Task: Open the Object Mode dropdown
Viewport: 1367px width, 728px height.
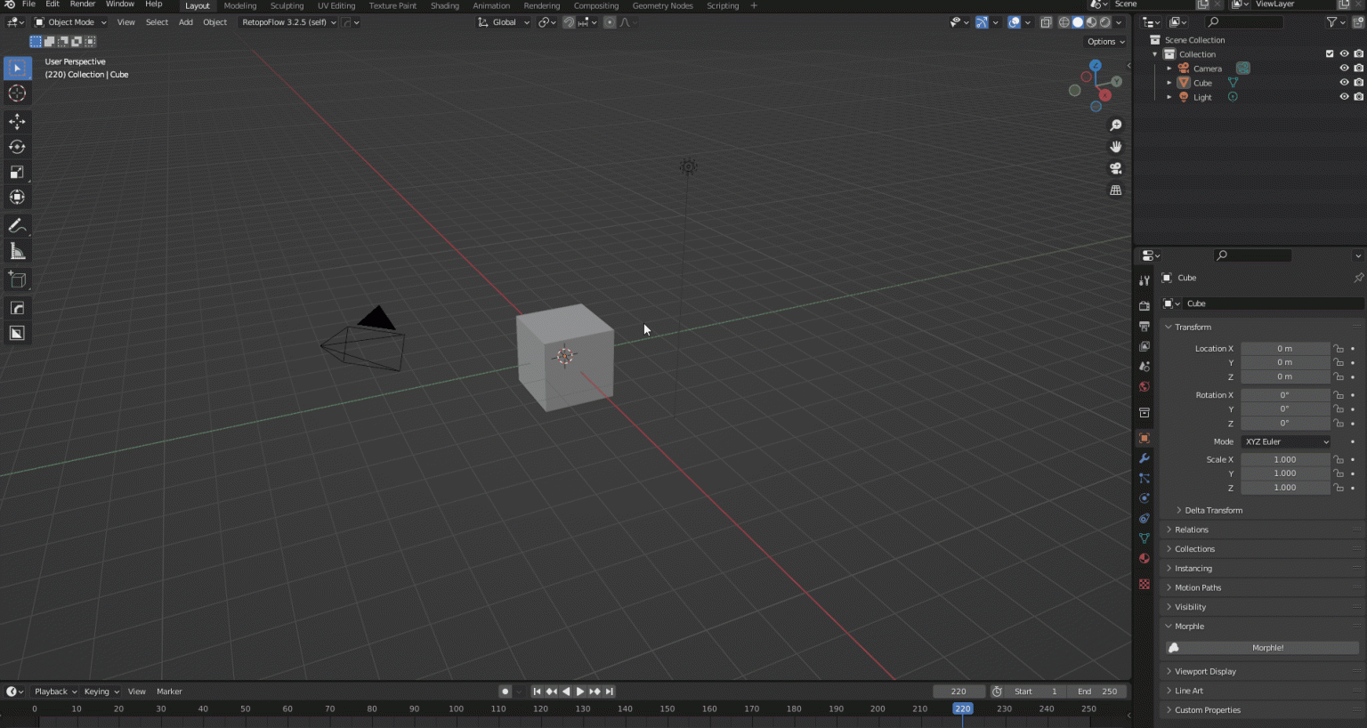Action: [x=69, y=21]
